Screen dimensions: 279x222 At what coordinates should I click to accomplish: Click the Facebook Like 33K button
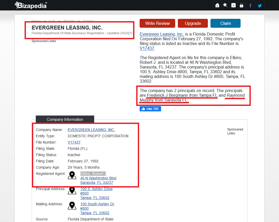[150, 109]
